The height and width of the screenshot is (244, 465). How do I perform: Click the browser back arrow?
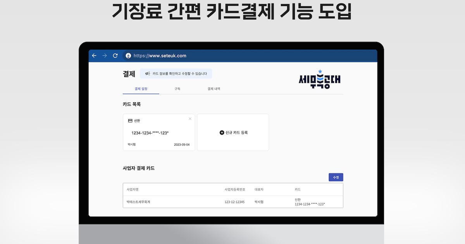(94, 55)
